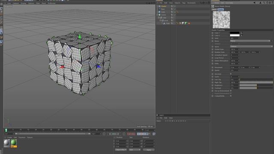Click the Low Clip slider bar
Viewport: 274px width, 154px height.
tap(256, 80)
